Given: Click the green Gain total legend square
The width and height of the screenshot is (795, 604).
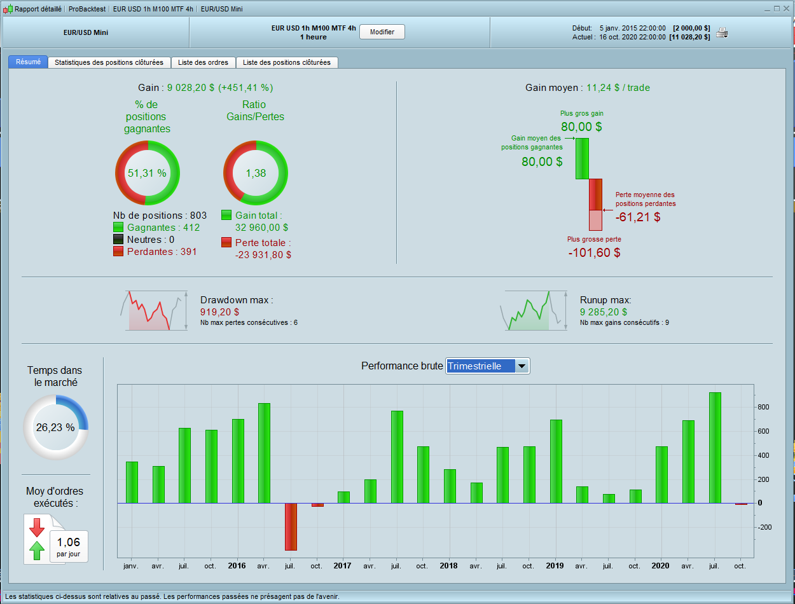Looking at the screenshot, I should (226, 216).
